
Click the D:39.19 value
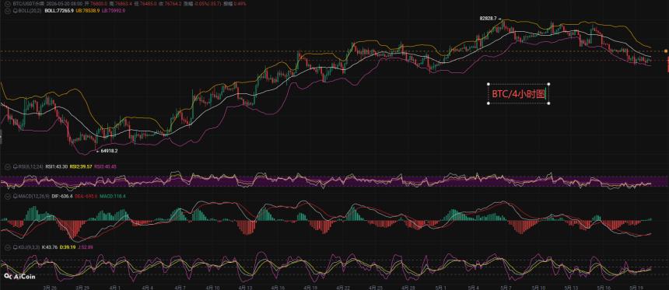[x=68, y=247]
